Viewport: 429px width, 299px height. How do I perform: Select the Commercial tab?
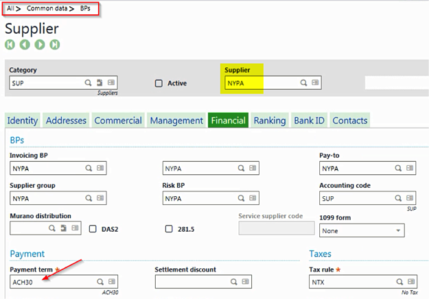pos(117,121)
